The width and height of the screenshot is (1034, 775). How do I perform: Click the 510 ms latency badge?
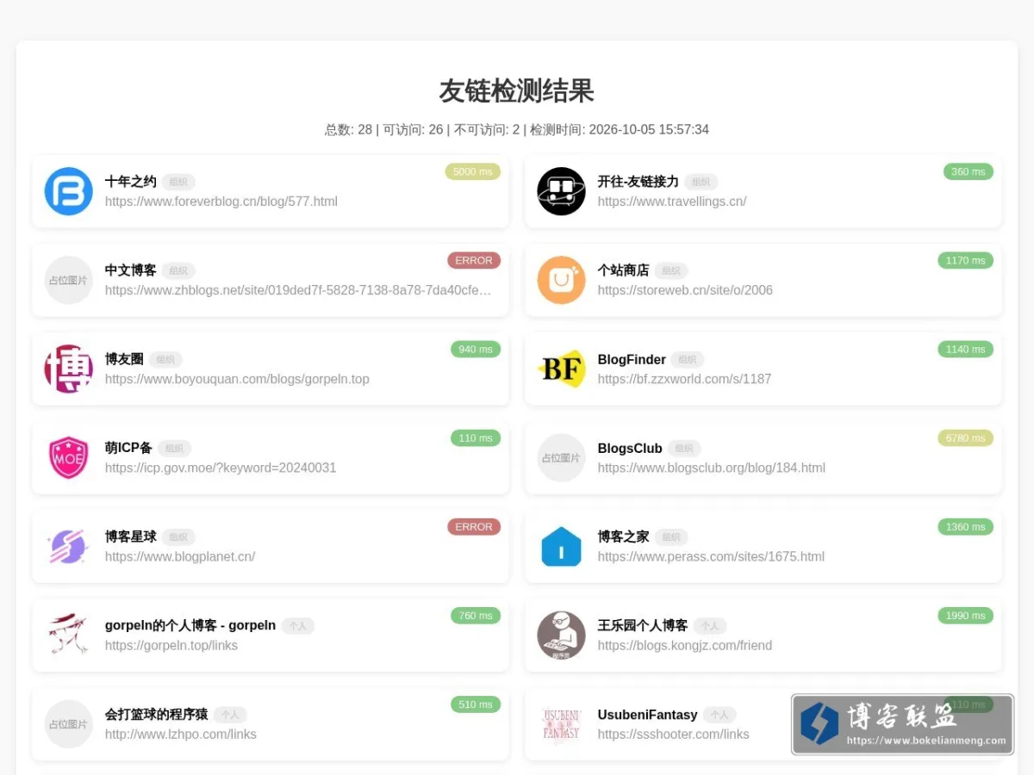tap(476, 704)
